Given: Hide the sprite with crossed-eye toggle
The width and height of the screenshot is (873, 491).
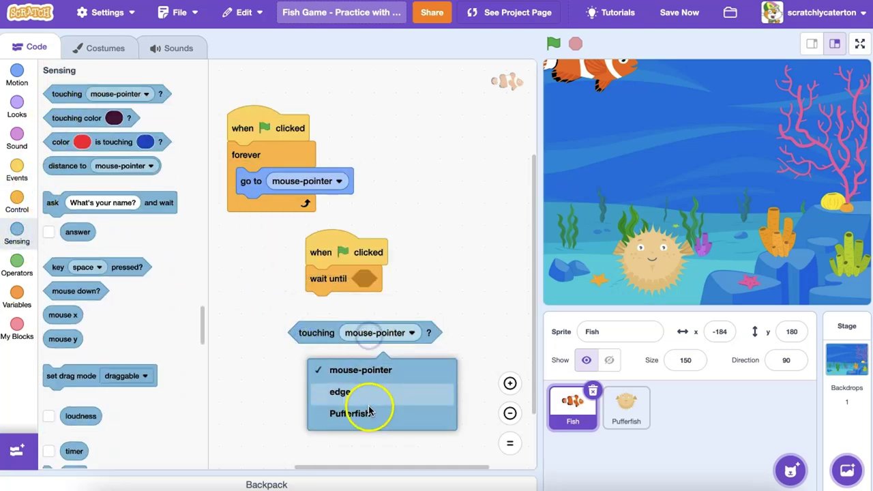Looking at the screenshot, I should [609, 360].
